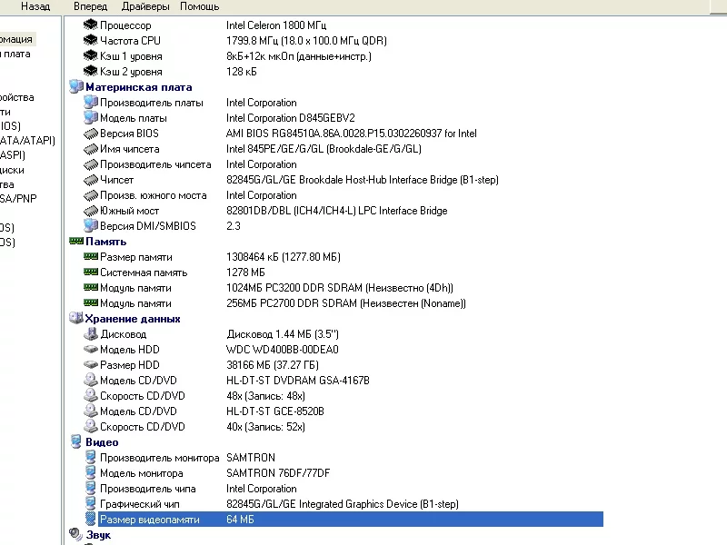Click the Видео section monitor icon
The height and width of the screenshot is (545, 727).
click(76, 442)
